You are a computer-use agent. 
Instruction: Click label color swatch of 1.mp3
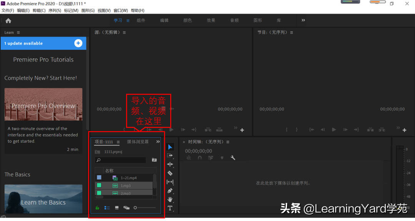[99, 185]
